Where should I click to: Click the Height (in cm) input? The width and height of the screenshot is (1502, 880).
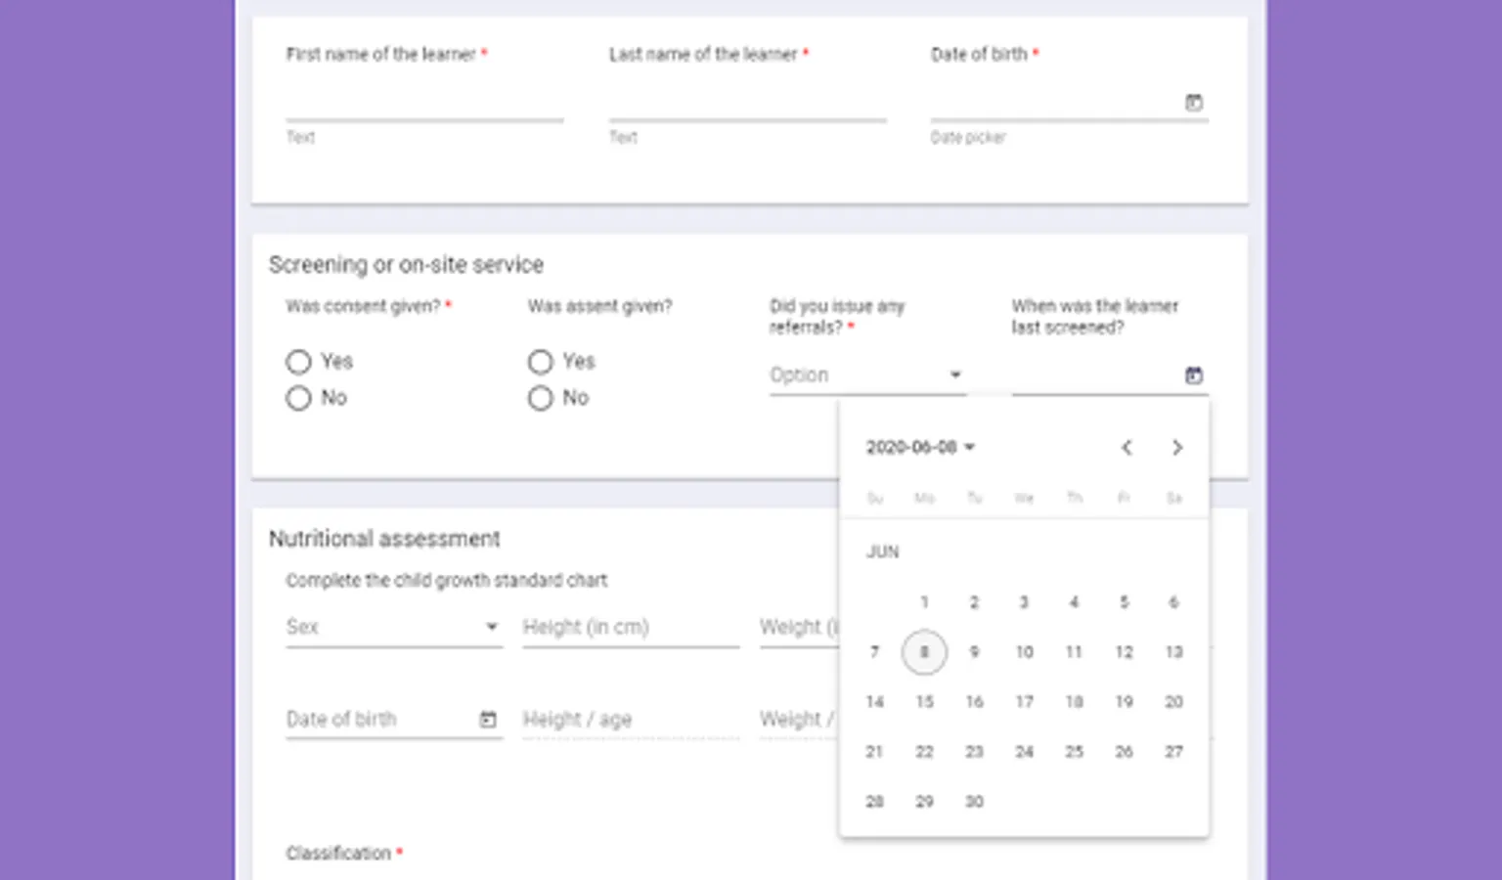click(630, 627)
